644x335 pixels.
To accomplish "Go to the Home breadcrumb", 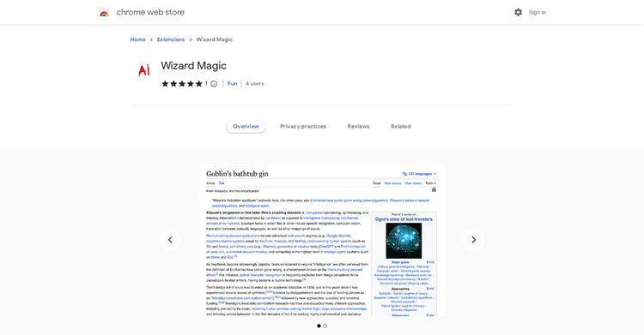I will tap(138, 39).
